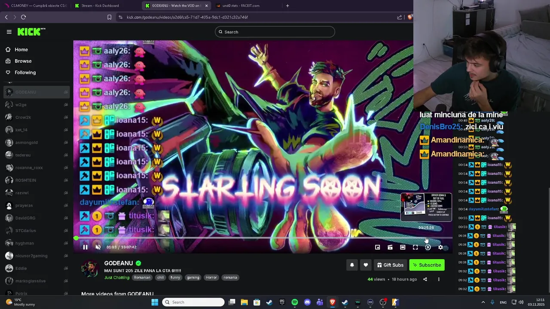Open asmongold channel from sidebar
The width and height of the screenshot is (550, 309).
[37, 142]
